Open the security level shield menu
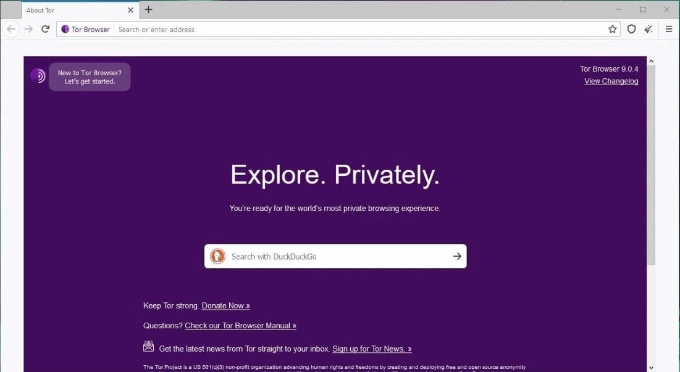The width and height of the screenshot is (680, 372). (630, 29)
